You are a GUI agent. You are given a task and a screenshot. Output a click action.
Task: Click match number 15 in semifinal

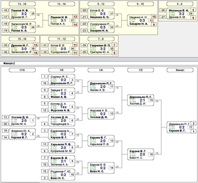(x=151, y=100)
